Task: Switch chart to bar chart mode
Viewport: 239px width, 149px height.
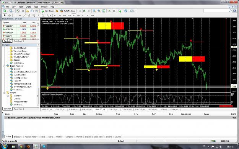Action: pos(80,11)
